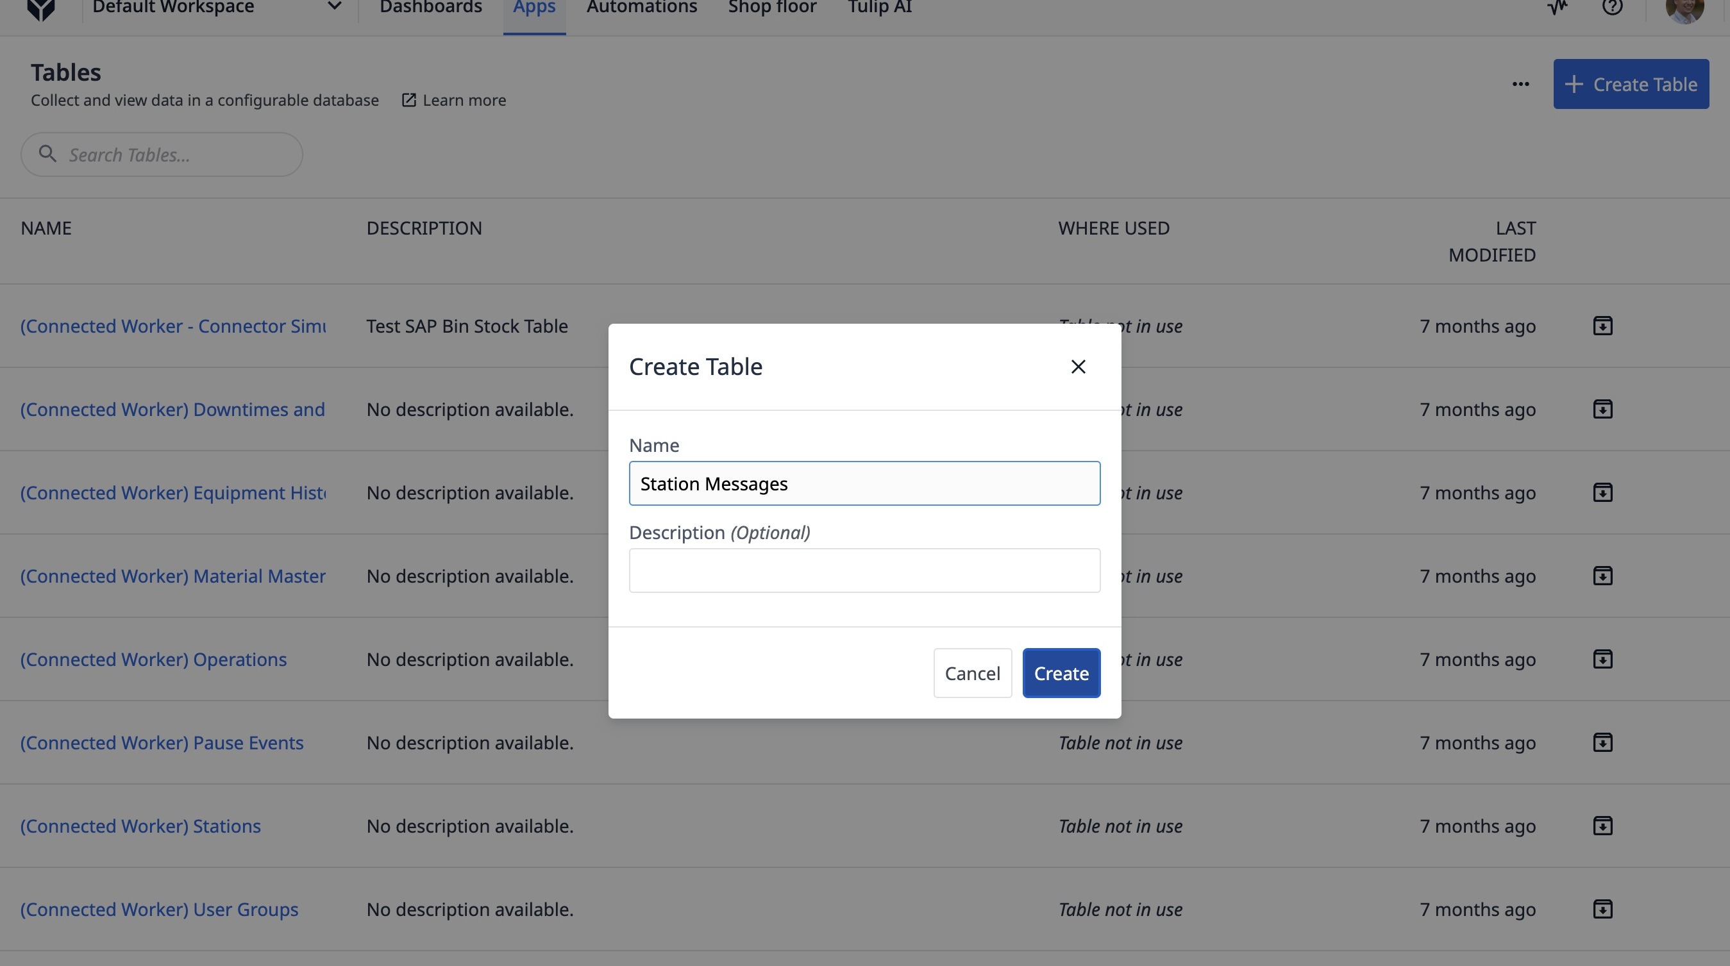Click the Tulip logo icon
The width and height of the screenshot is (1730, 966).
41,10
